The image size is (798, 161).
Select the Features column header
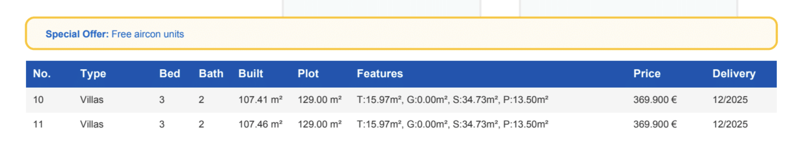tap(380, 74)
